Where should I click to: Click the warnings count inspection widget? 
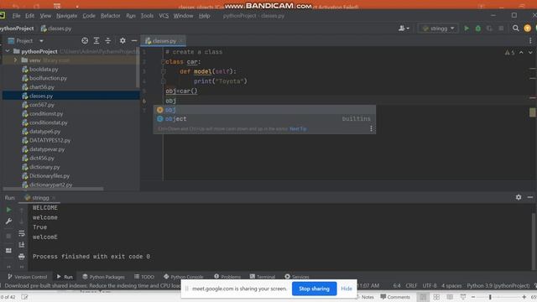509,52
